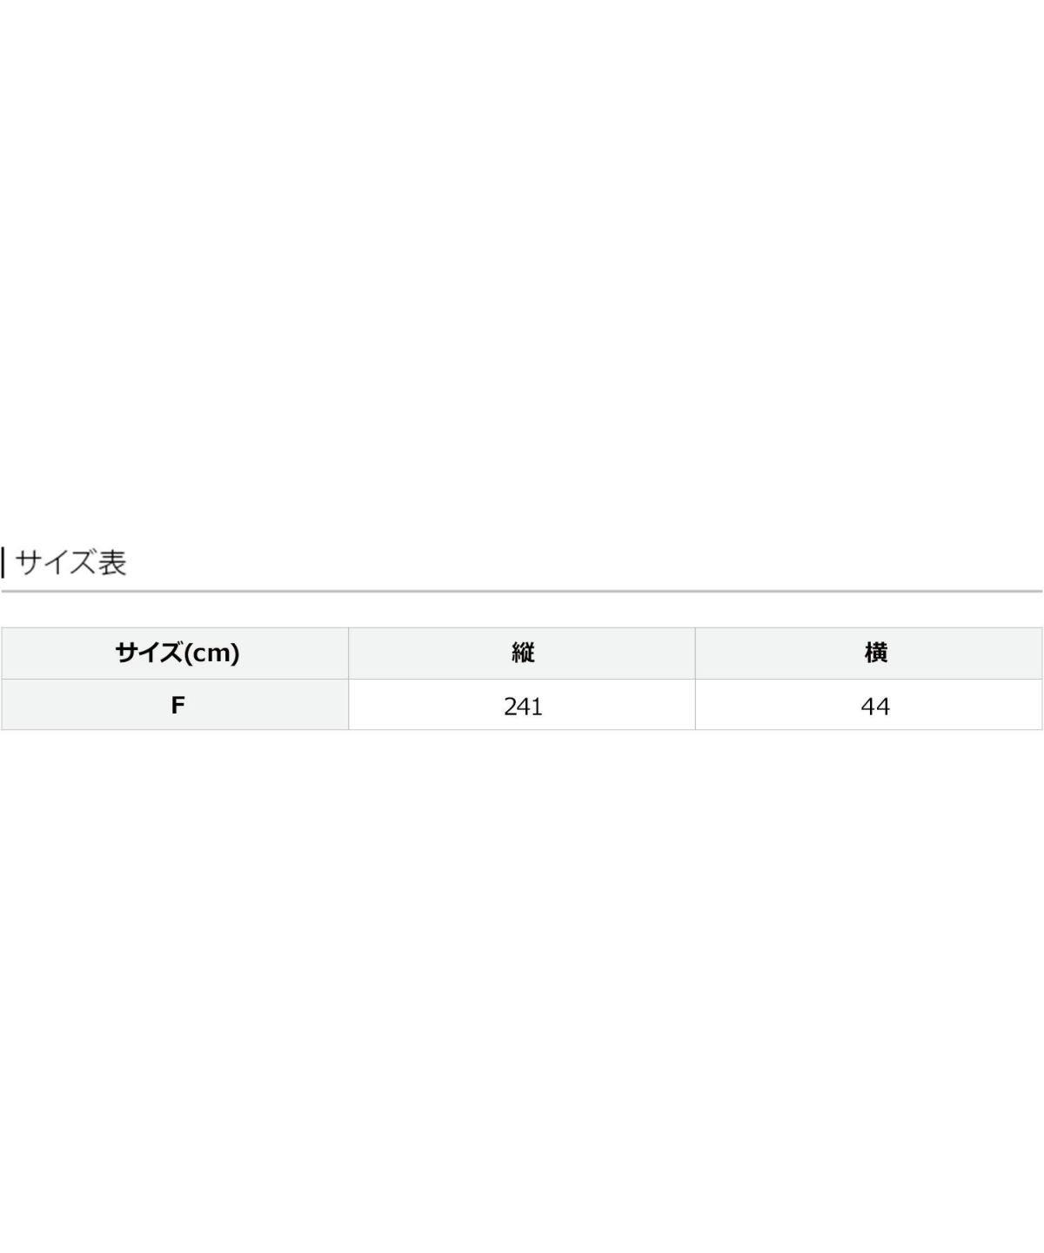
Task: Click the サイズ表 section heading
Action: tap(71, 563)
